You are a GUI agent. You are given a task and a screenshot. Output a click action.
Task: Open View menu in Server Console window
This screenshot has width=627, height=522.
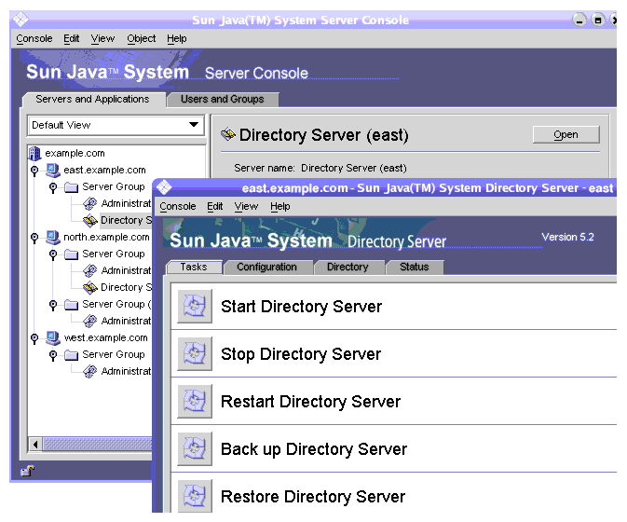click(x=102, y=39)
